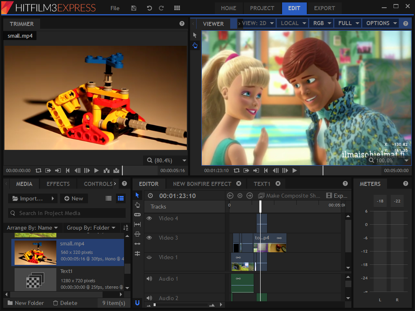Open the VIEW: 2D dropdown

(x=257, y=23)
